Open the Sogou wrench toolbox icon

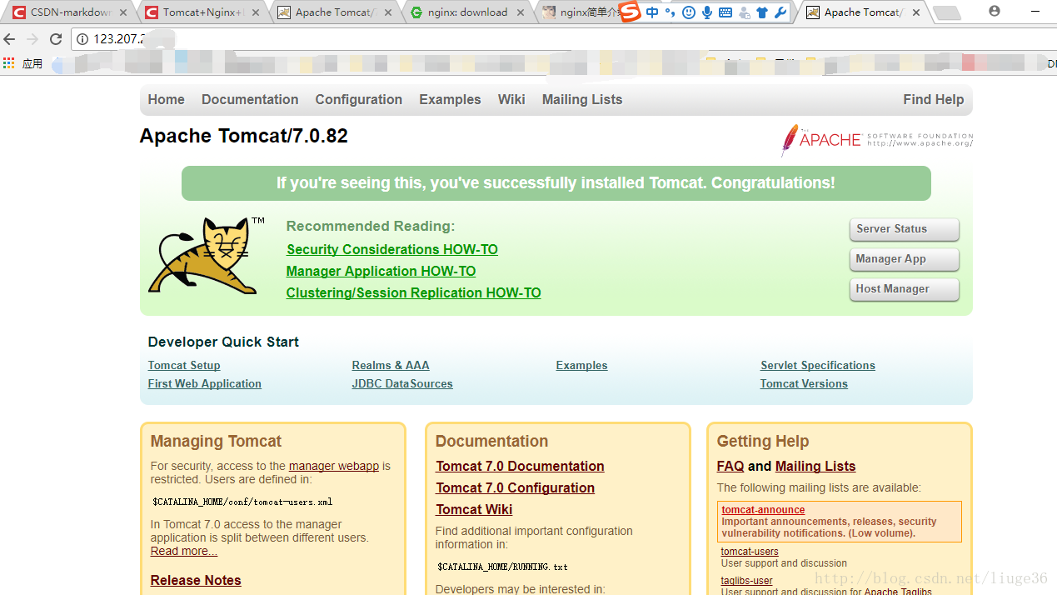[x=780, y=12]
